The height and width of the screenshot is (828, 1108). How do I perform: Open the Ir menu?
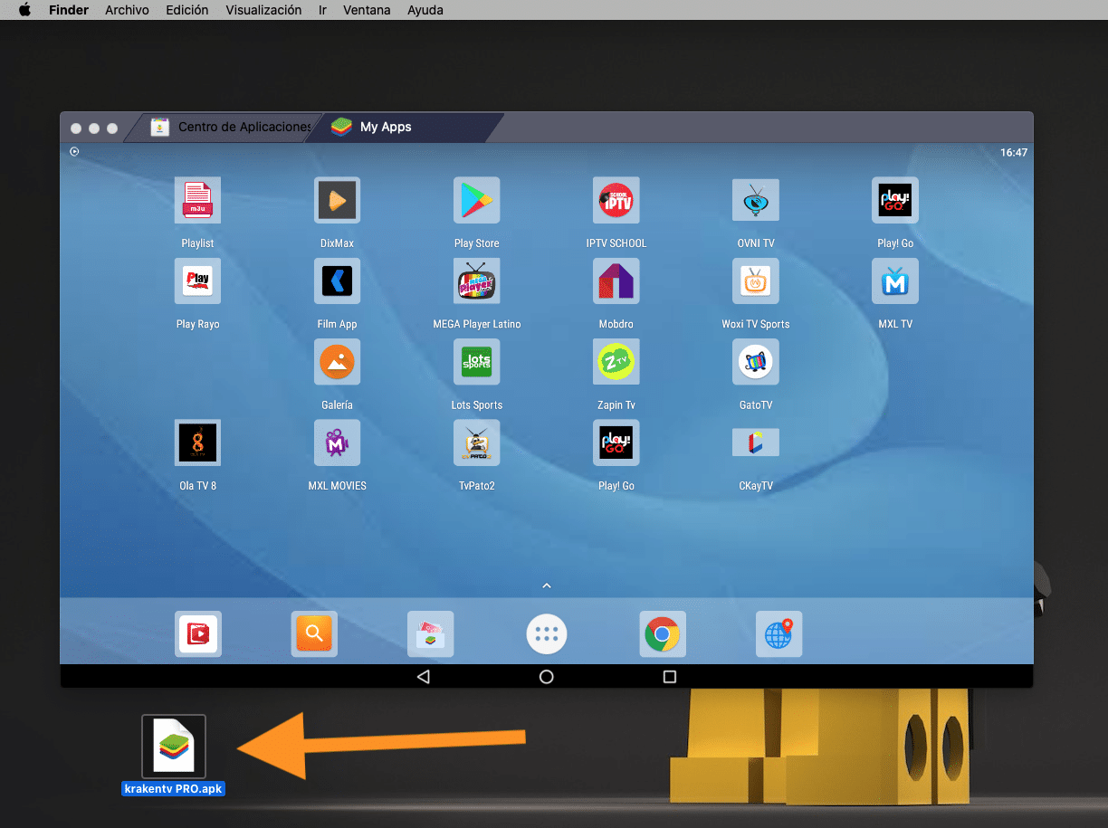[x=322, y=10]
